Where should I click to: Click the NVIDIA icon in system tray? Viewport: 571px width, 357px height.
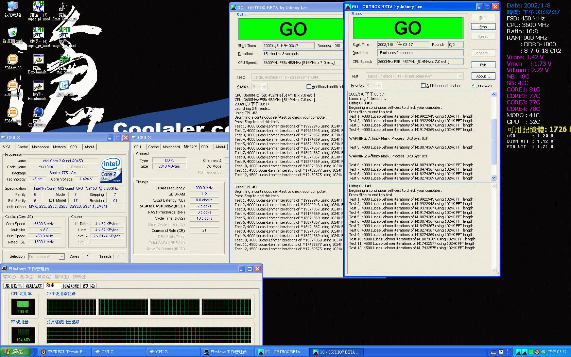click(x=543, y=352)
